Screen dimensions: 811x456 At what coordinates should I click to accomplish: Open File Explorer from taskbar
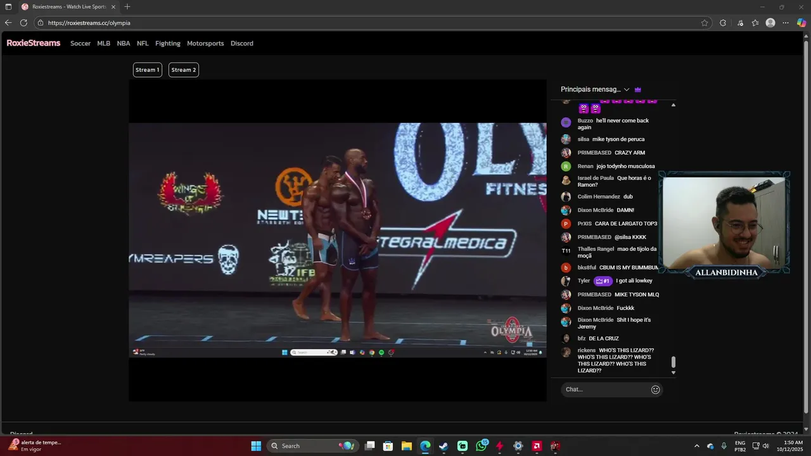coord(407,446)
